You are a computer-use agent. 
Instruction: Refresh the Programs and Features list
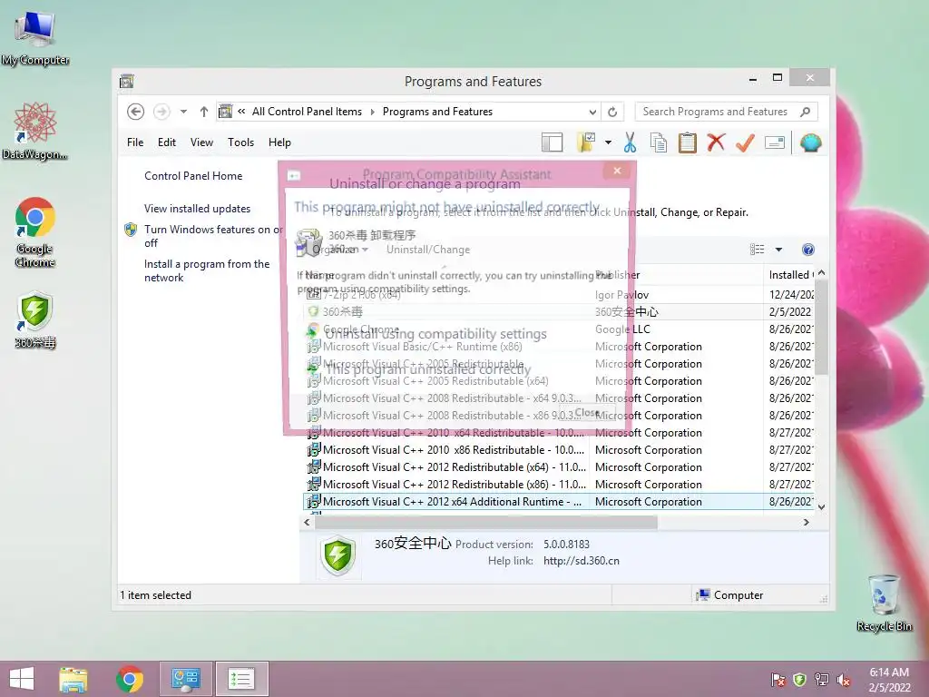point(612,112)
